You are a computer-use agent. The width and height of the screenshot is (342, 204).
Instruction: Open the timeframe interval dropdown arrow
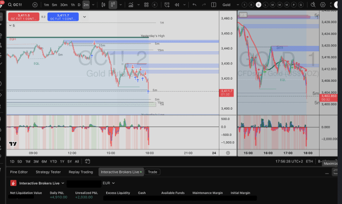(x=94, y=5)
